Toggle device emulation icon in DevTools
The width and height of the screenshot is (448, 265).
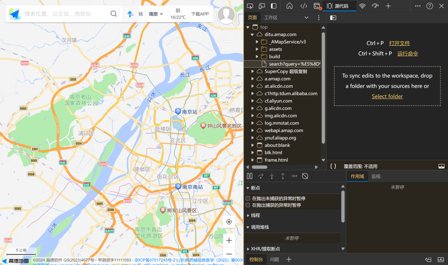click(x=262, y=6)
